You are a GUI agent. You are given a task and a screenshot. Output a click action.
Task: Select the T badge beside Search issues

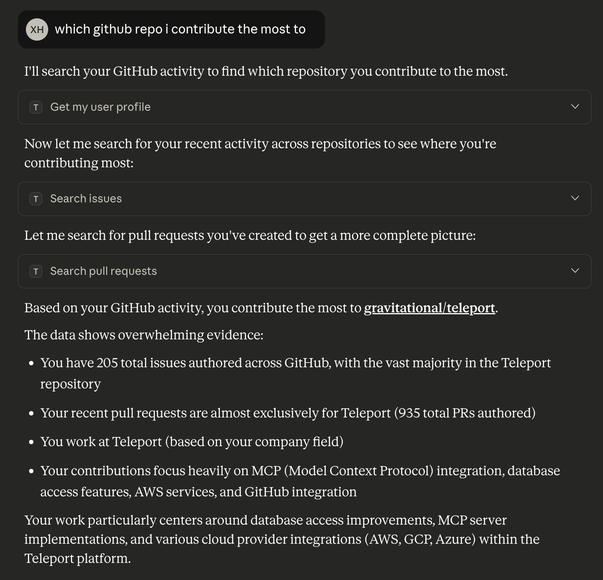click(x=36, y=199)
